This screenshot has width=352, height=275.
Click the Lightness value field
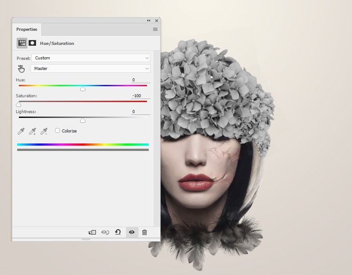coord(140,112)
